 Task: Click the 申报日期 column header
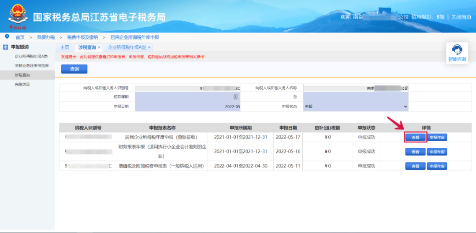point(288,127)
